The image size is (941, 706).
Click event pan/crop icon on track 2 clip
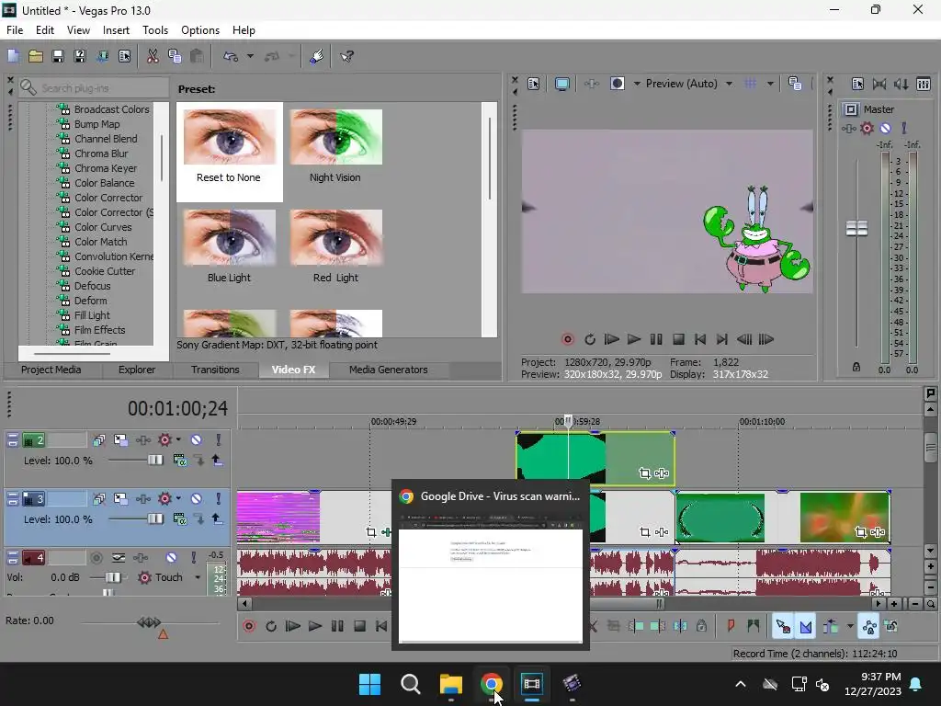[x=644, y=473]
